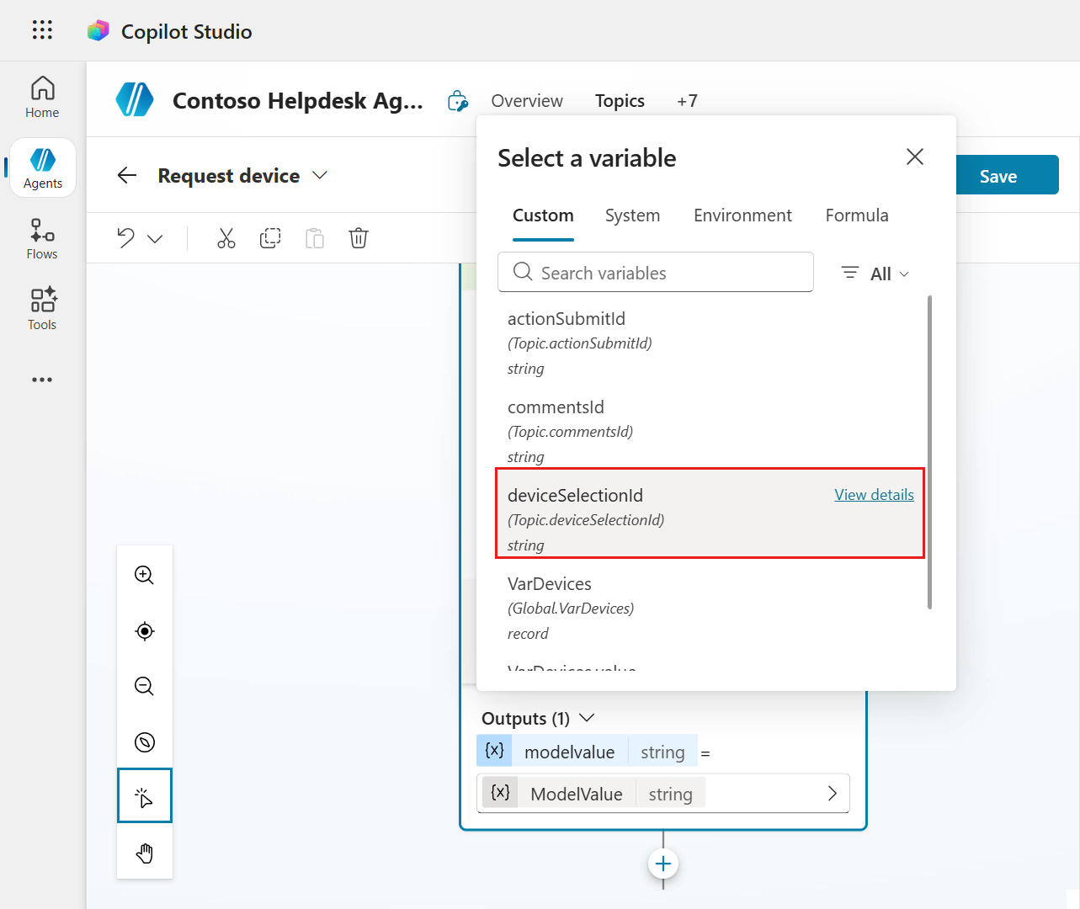
Task: Expand the Request device topic dropdown
Action: [320, 175]
